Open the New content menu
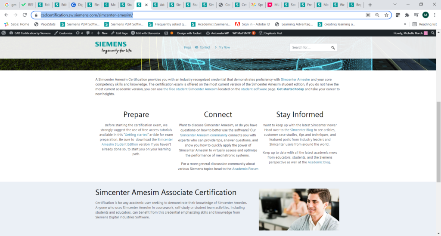The image size is (441, 236). [102, 33]
